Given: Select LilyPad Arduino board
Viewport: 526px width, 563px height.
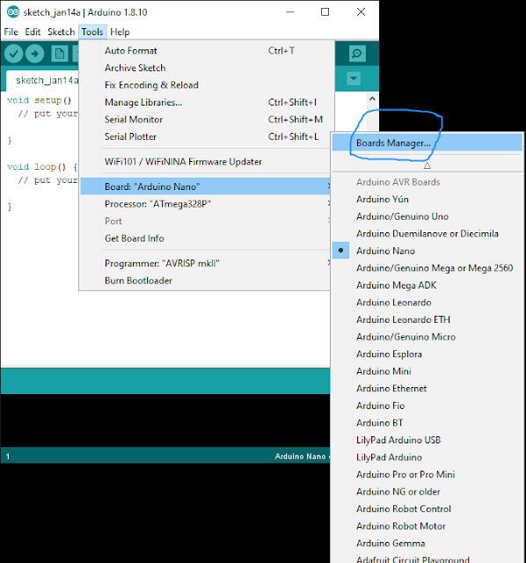Looking at the screenshot, I should tap(427, 457).
